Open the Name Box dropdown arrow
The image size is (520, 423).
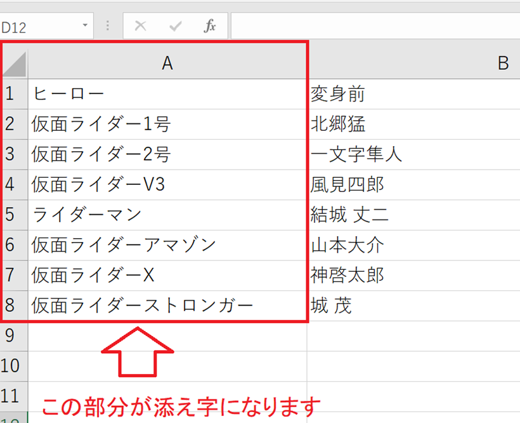point(85,26)
